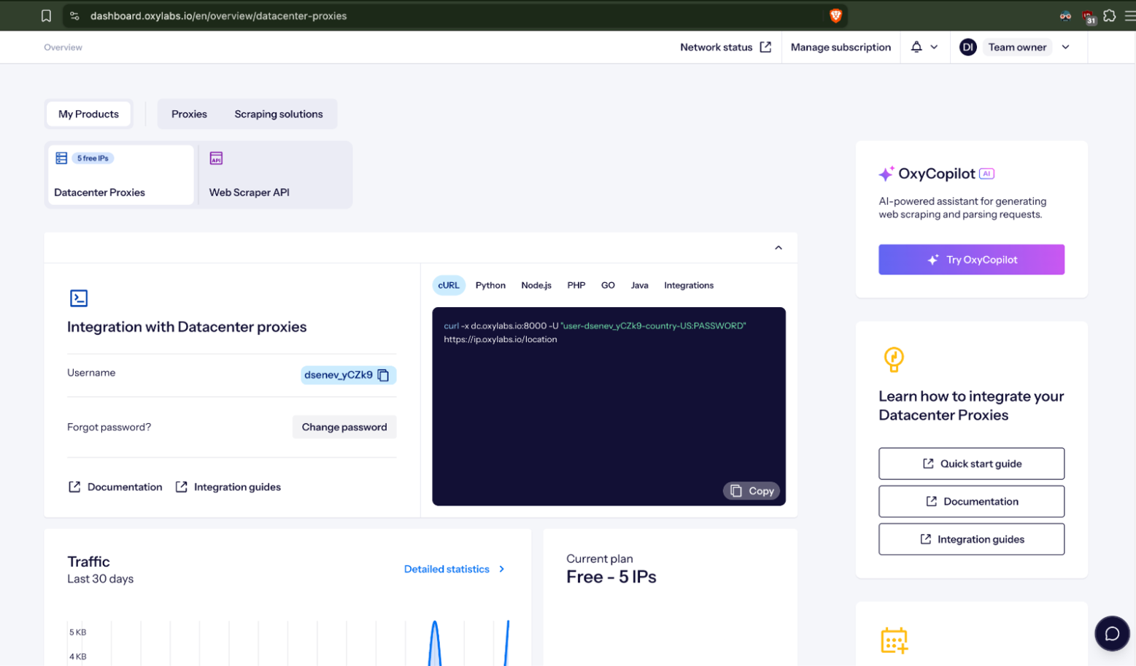1136x666 pixels.
Task: Select the Web Scraper API card
Action: [275, 175]
